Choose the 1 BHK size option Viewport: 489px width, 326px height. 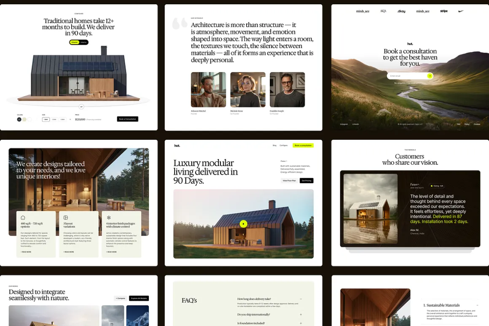click(x=46, y=119)
